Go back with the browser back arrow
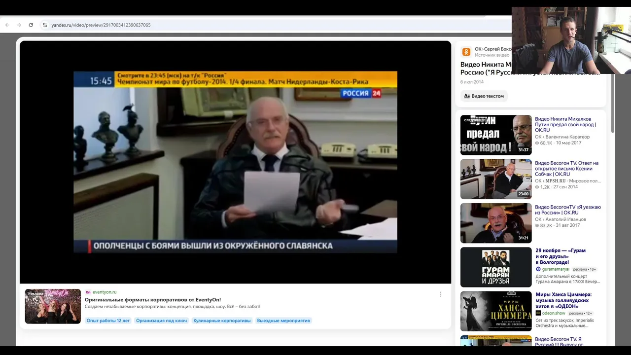 click(7, 25)
